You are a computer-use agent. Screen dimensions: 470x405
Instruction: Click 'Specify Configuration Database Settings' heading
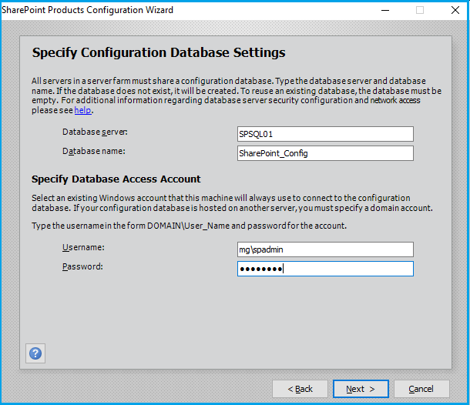pyautogui.click(x=159, y=53)
